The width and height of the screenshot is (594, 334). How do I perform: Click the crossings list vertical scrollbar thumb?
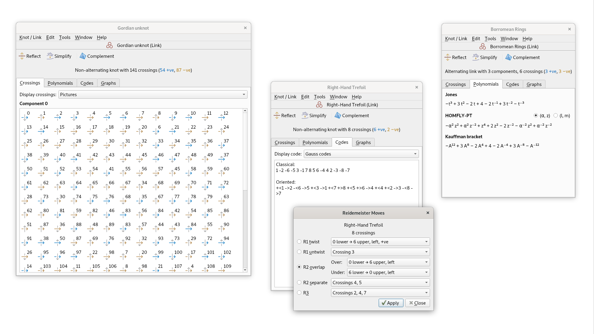pos(245,152)
